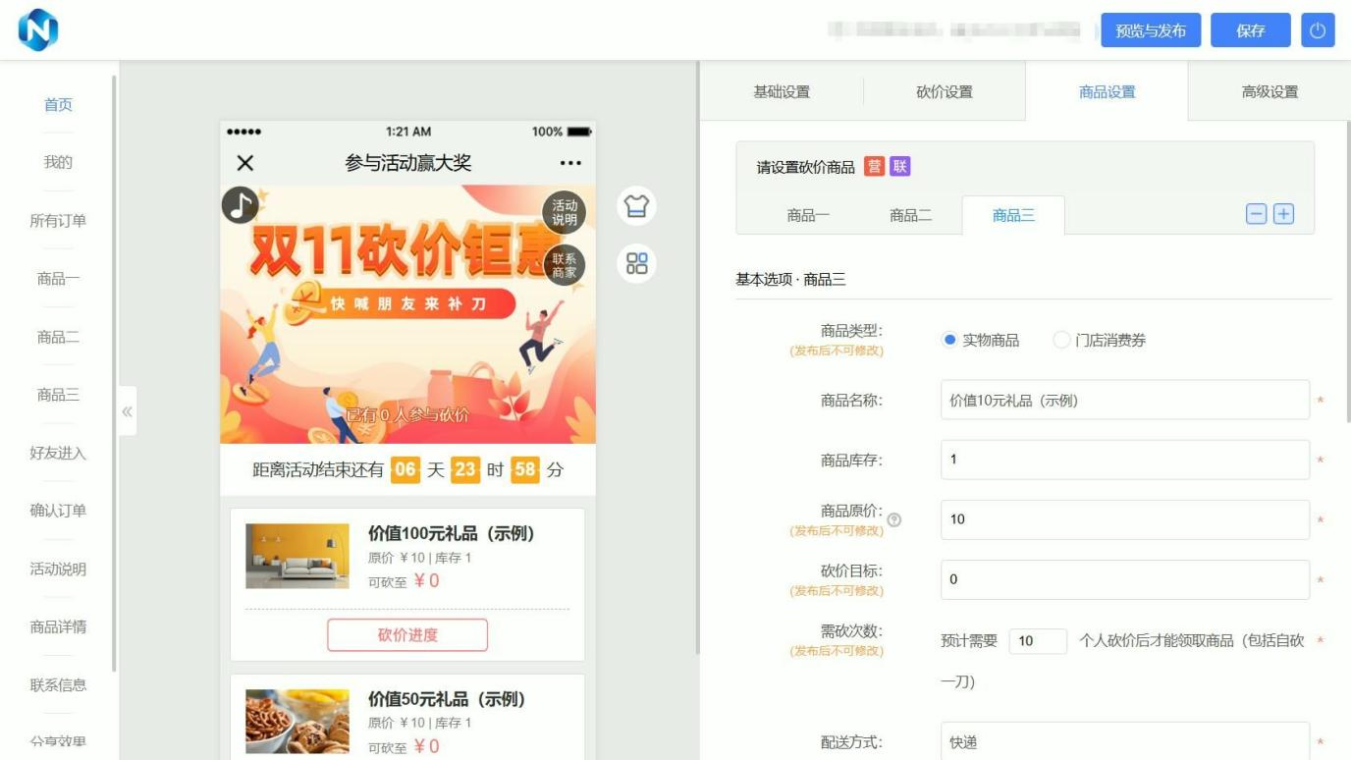Click the four-squares module grid icon

pyautogui.click(x=636, y=263)
